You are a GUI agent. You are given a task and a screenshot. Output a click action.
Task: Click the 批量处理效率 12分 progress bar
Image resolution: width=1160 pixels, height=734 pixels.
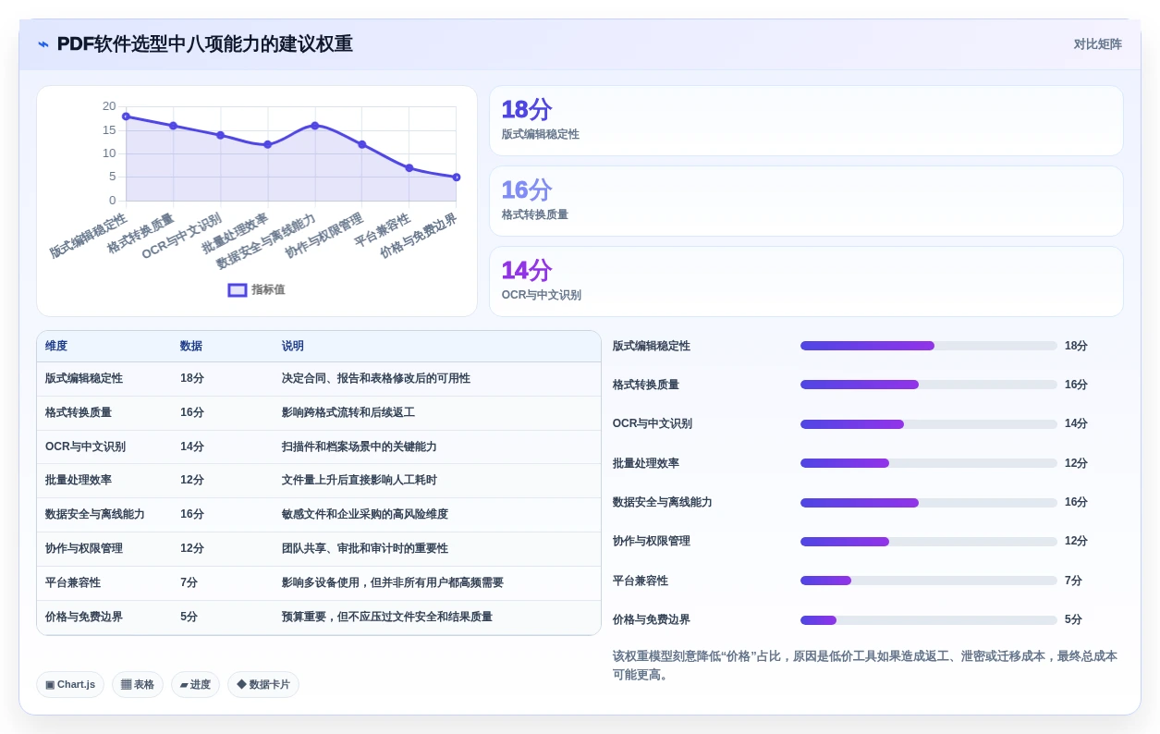click(929, 463)
